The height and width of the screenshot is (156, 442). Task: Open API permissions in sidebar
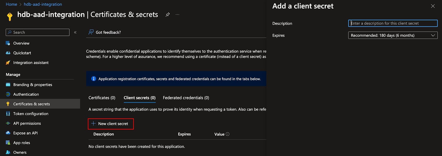(x=27, y=124)
